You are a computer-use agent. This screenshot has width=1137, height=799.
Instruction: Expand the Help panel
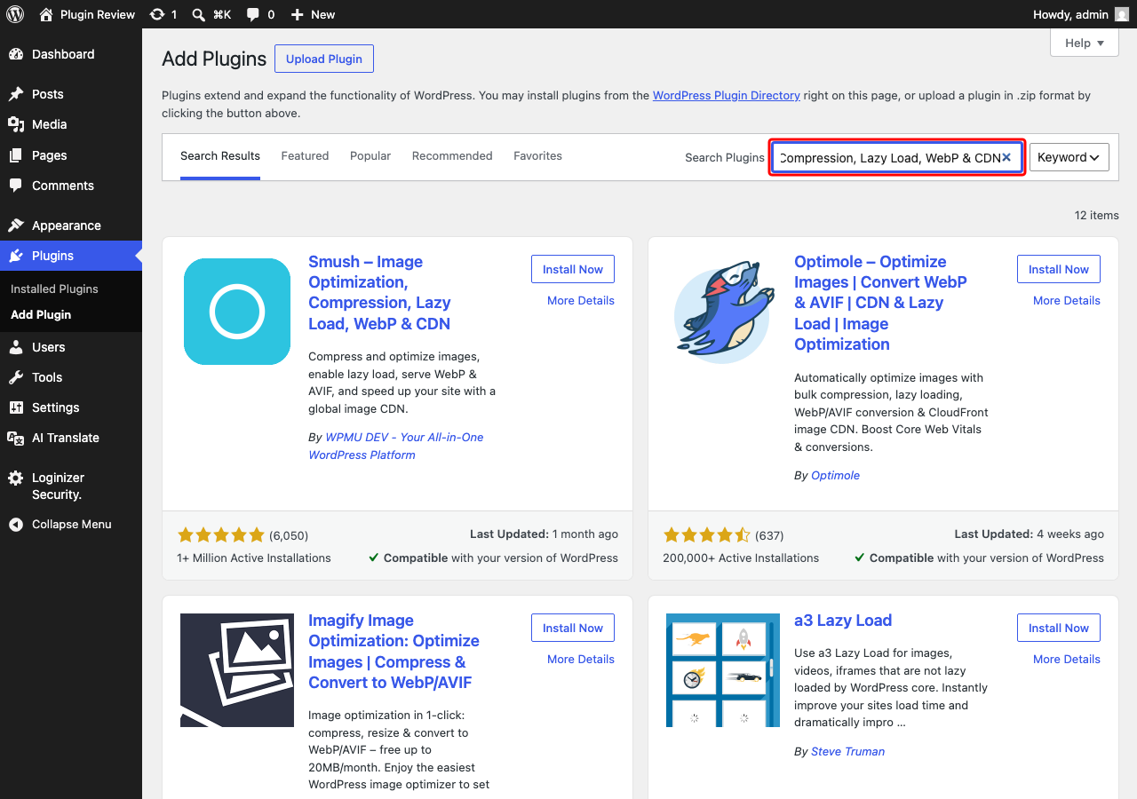1085,43
